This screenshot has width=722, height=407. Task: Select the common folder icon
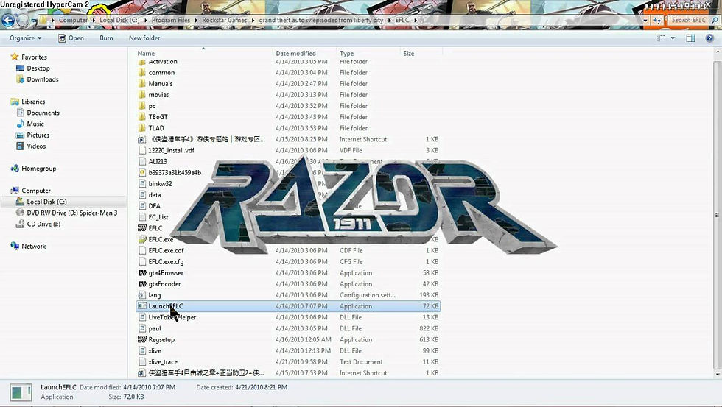click(141, 72)
